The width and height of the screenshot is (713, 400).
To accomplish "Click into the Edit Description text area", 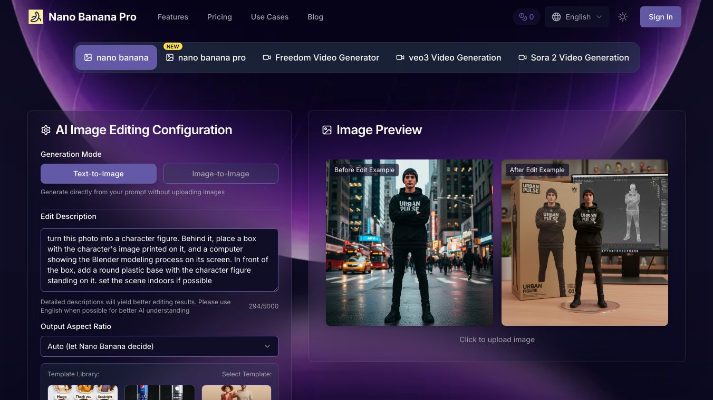I will 159,260.
